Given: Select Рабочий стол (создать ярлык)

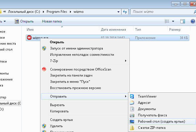Looking at the screenshot, I should (x=161, y=121).
